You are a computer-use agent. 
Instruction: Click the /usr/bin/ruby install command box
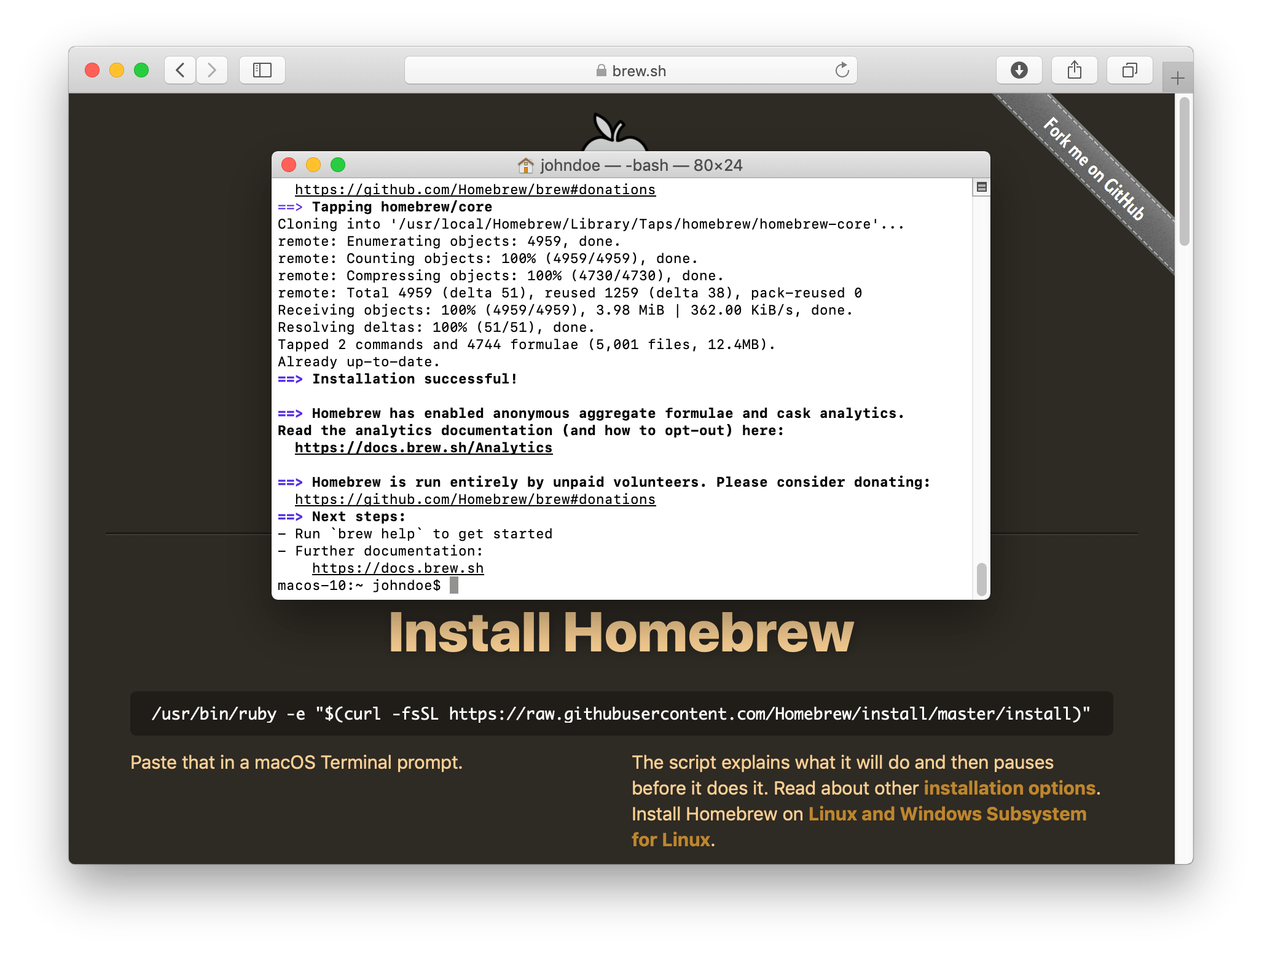(621, 713)
